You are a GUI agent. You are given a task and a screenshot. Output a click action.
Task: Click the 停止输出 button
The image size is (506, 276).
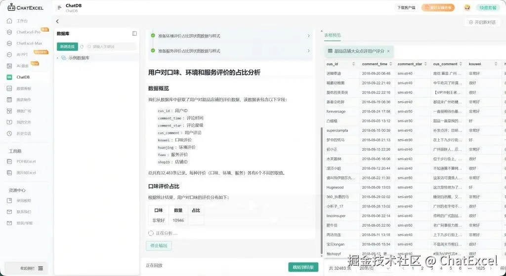point(159,246)
